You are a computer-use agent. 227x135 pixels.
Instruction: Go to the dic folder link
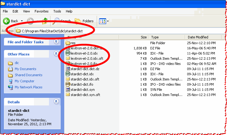pos(17,63)
